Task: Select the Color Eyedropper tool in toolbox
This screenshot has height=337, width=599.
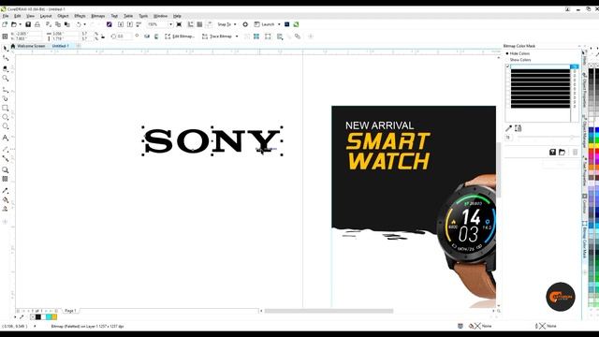Action: [x=6, y=190]
